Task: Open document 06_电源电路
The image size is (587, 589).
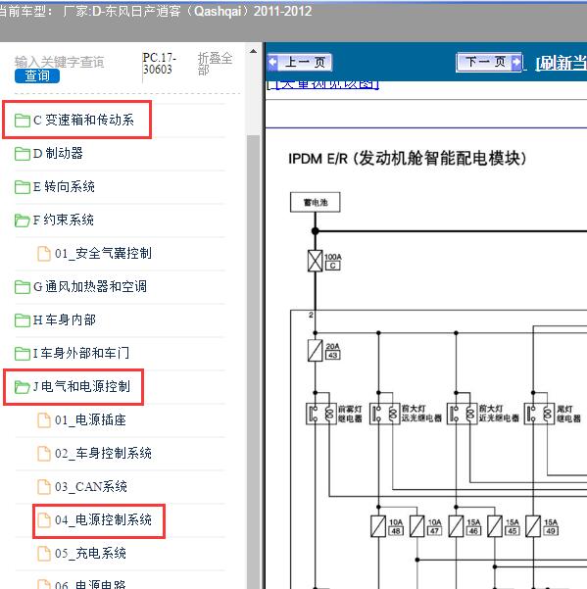Action: (x=90, y=584)
